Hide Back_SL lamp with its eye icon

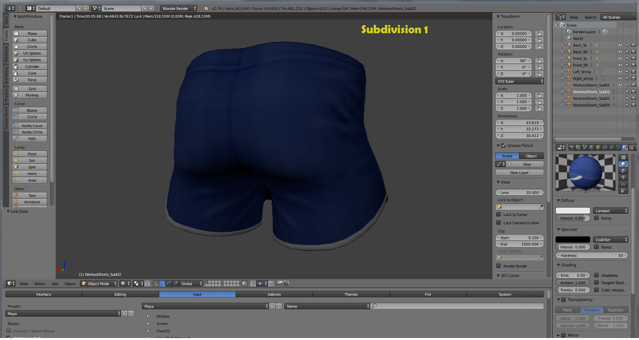620,45
